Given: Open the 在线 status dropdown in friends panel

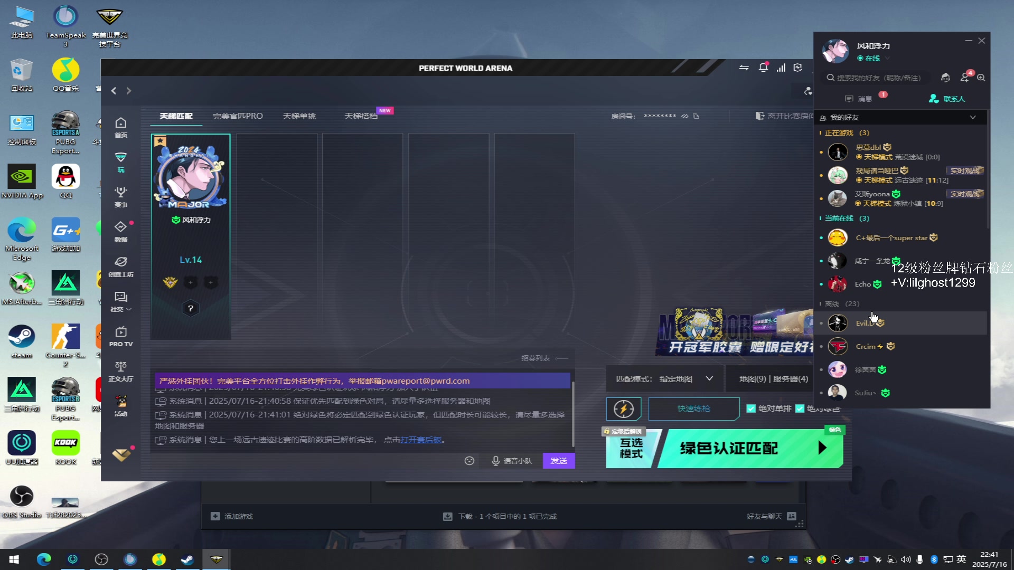Looking at the screenshot, I should pos(874,59).
